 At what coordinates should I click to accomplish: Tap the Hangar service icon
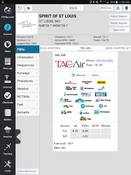pos(83,100)
